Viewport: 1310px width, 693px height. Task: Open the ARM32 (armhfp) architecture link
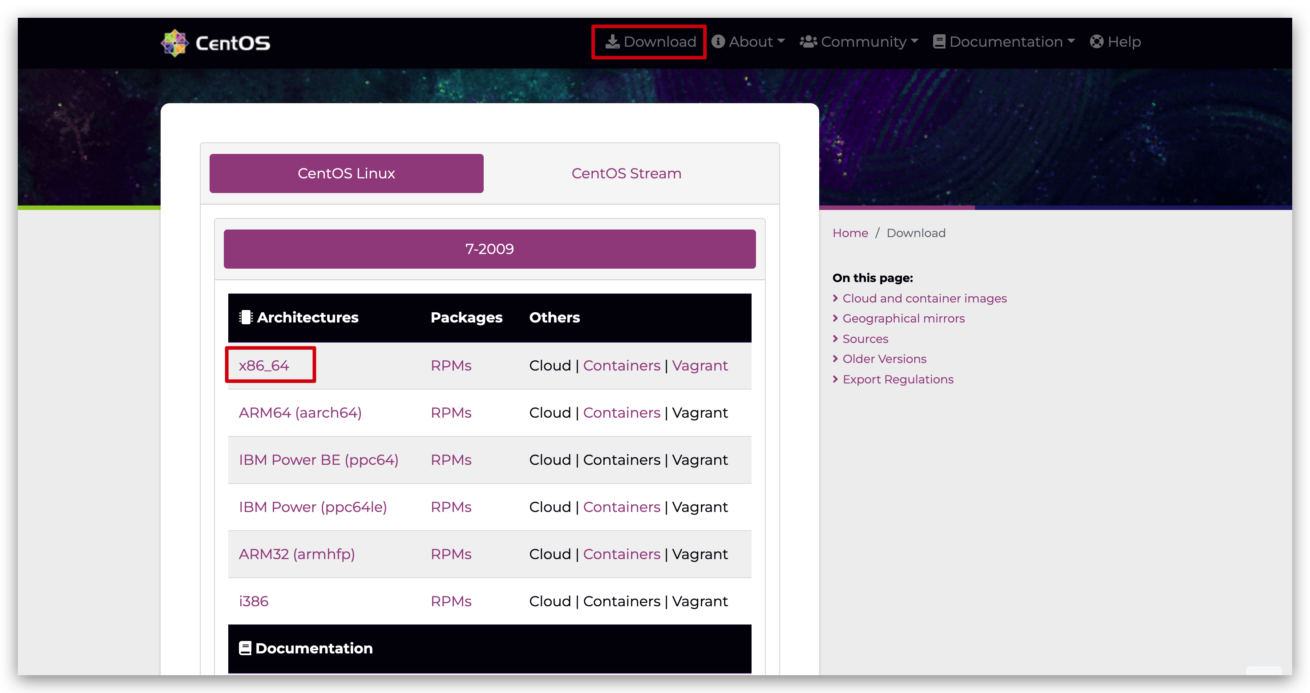(296, 554)
